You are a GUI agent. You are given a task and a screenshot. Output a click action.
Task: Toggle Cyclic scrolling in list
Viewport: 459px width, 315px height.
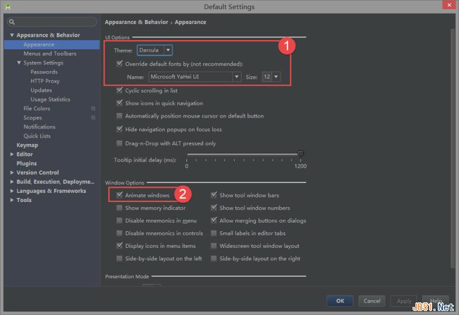click(x=119, y=90)
